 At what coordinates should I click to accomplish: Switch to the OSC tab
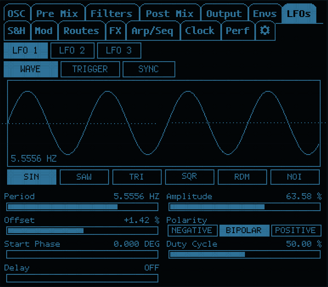[17, 13]
